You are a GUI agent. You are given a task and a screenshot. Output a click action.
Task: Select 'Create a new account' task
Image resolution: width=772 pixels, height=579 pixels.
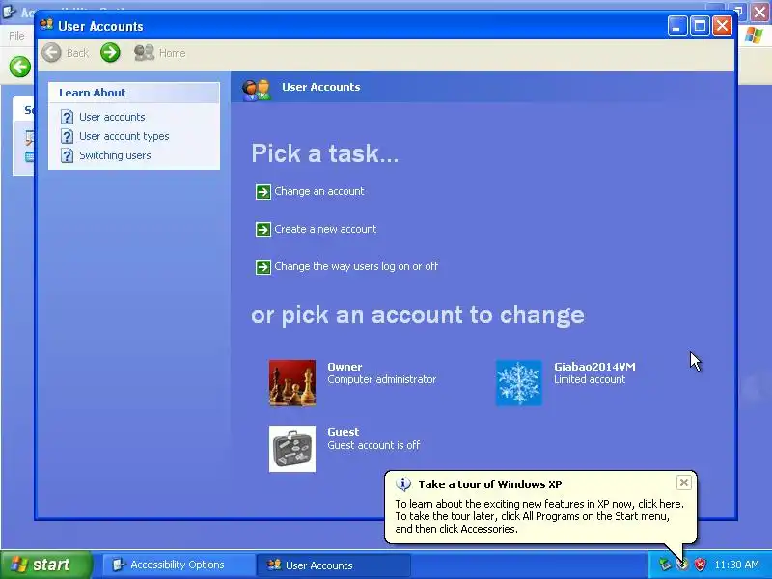(325, 229)
